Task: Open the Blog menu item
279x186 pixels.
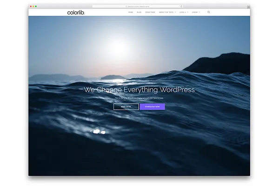Action: (139, 12)
